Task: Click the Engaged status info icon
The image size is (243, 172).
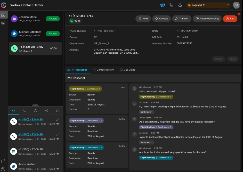Action: click(x=204, y=5)
